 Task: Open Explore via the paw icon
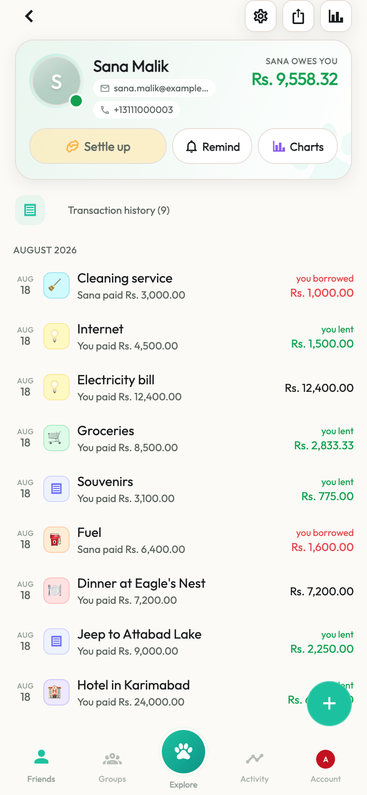pyautogui.click(x=183, y=752)
